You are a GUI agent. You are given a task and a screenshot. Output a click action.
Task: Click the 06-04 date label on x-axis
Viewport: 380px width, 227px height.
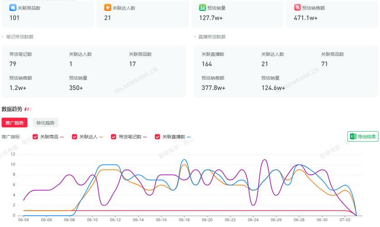[23, 220]
